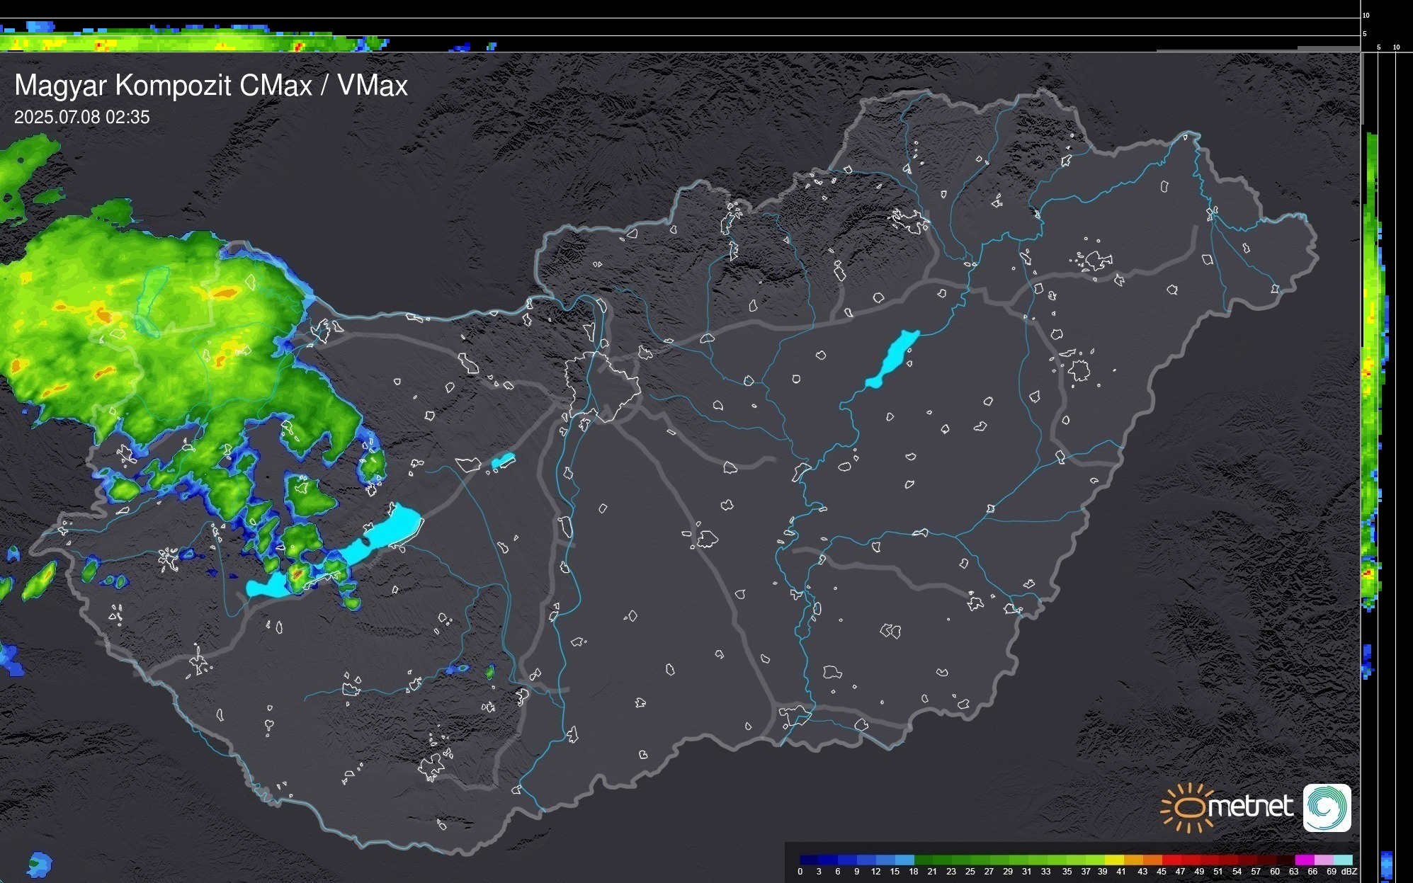Click the Magyar Kompozit CMax / VMax title
Image resolution: width=1413 pixels, height=883 pixels.
(211, 86)
